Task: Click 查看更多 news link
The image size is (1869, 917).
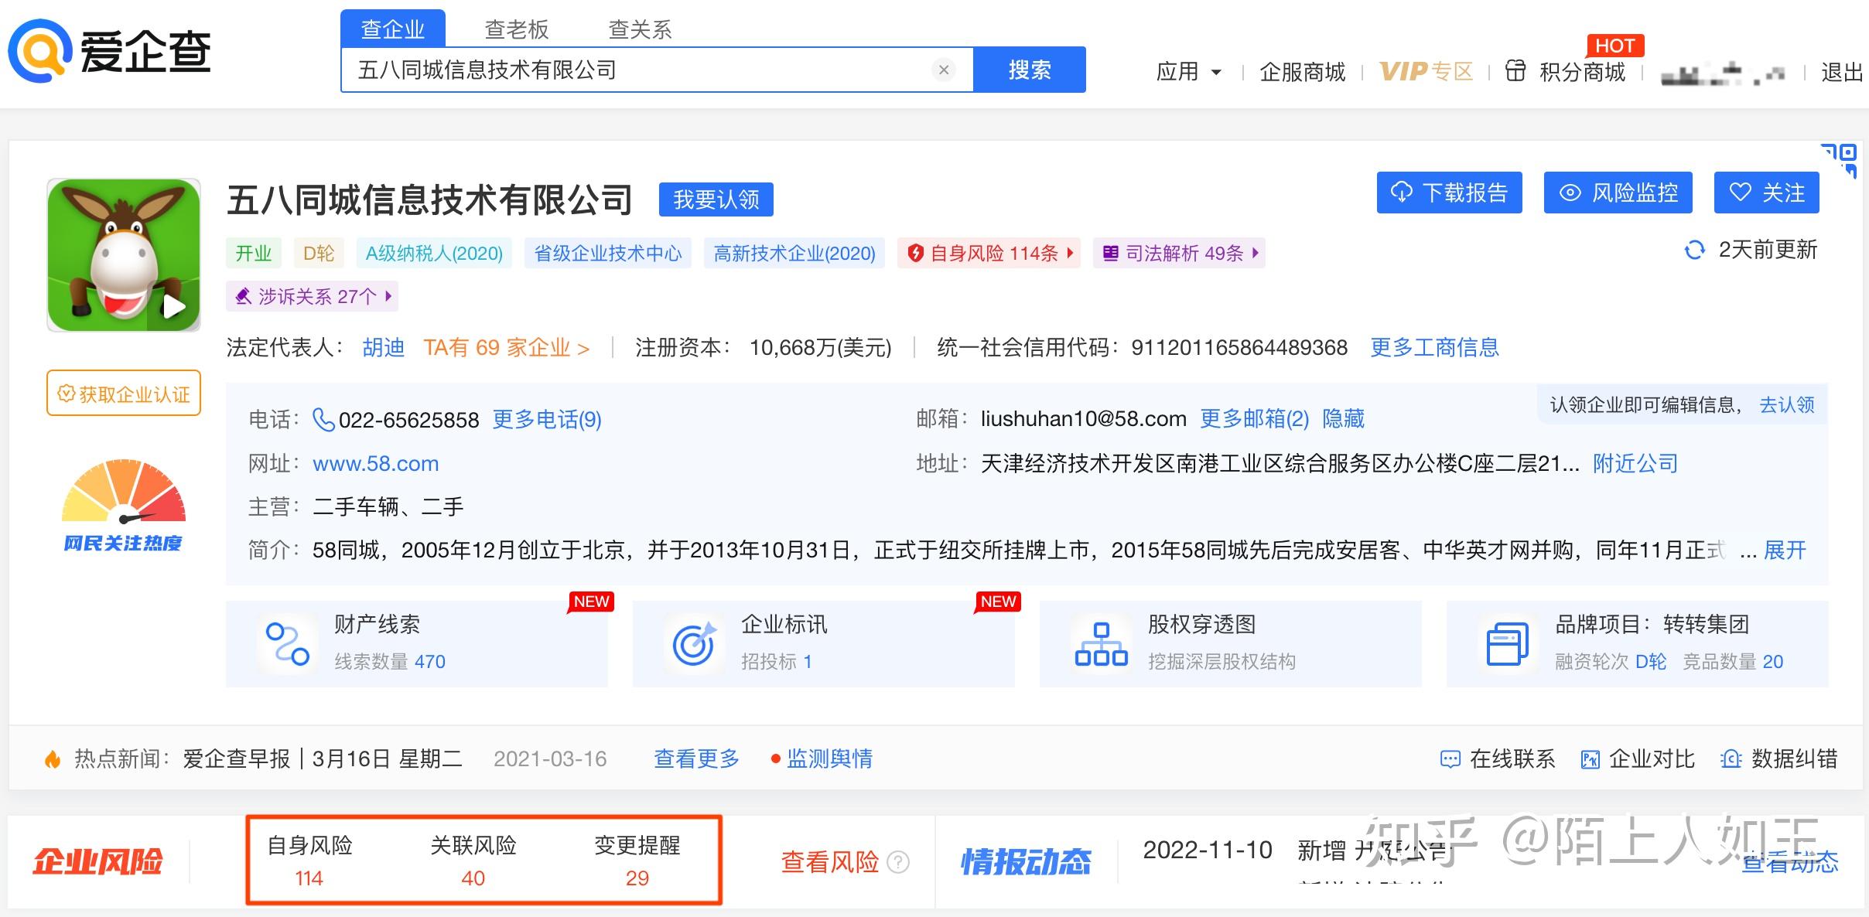Action: click(x=697, y=758)
